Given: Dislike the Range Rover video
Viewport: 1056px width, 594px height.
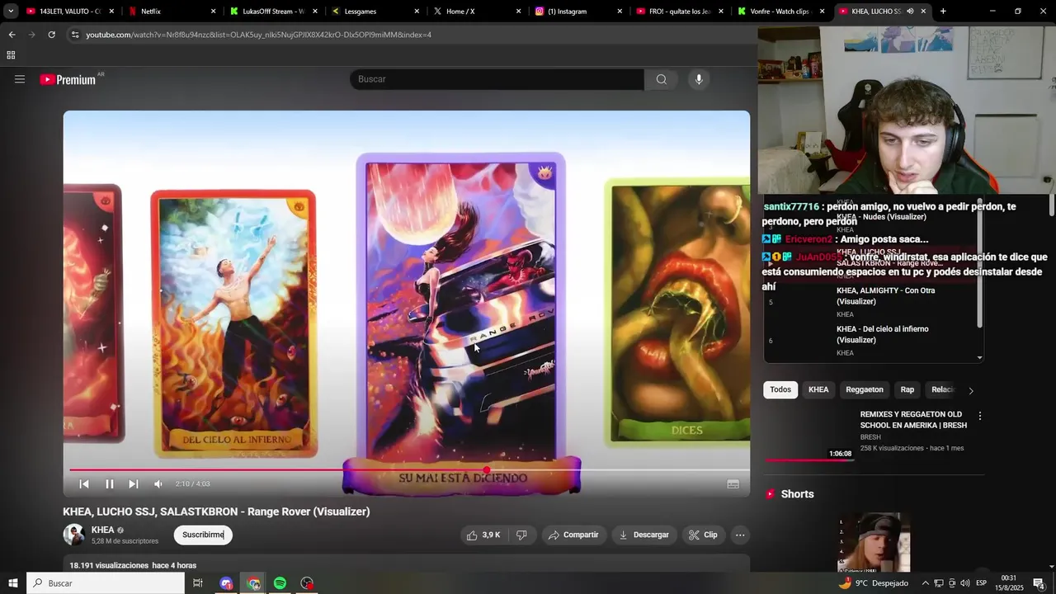Looking at the screenshot, I should [521, 535].
